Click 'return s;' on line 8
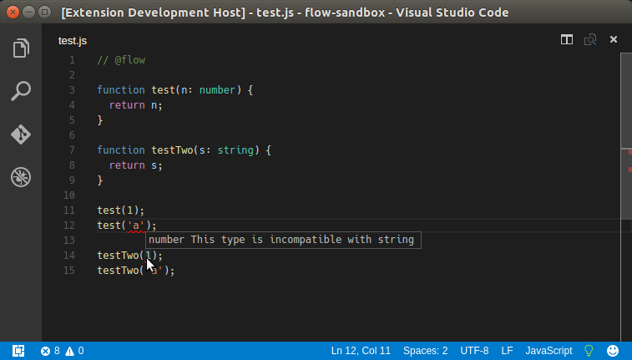Image resolution: width=632 pixels, height=360 pixels. pyautogui.click(x=136, y=165)
